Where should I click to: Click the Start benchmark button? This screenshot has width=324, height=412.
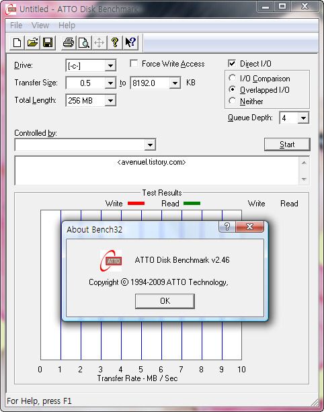(x=287, y=145)
